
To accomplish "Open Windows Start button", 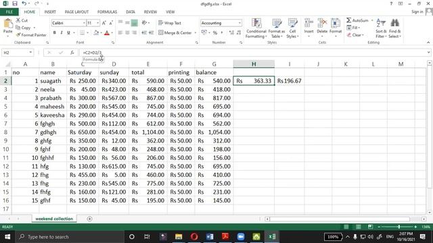I will (7, 237).
